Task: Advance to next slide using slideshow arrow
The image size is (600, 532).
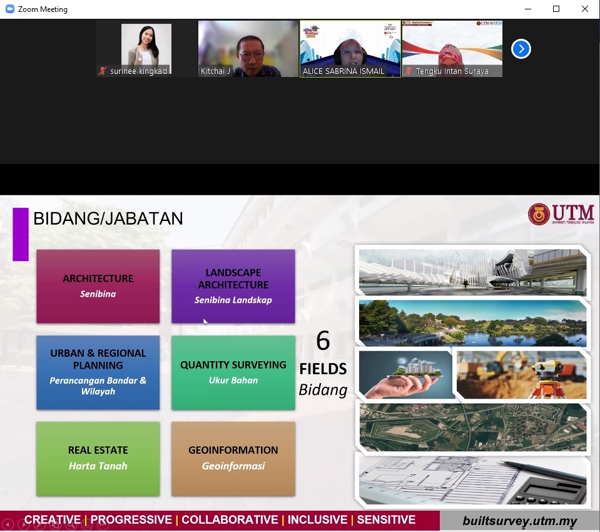Action: pos(23,525)
